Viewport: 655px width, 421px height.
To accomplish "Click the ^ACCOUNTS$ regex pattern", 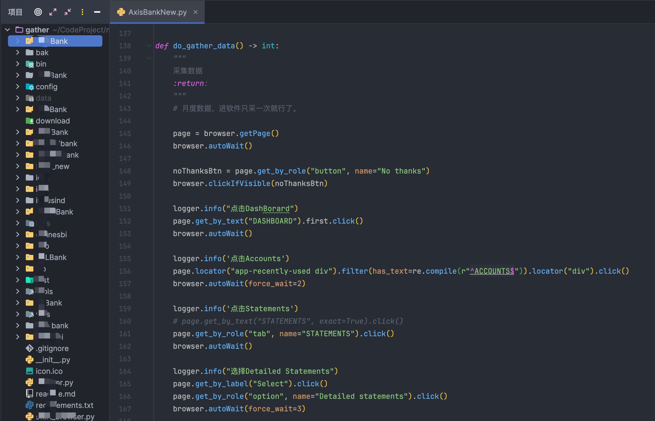I will pos(492,271).
